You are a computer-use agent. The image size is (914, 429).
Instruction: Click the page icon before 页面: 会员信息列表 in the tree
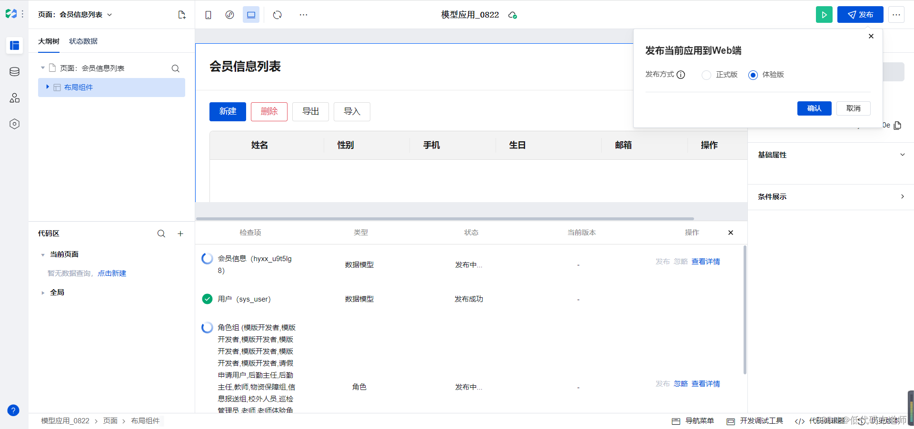tap(53, 68)
